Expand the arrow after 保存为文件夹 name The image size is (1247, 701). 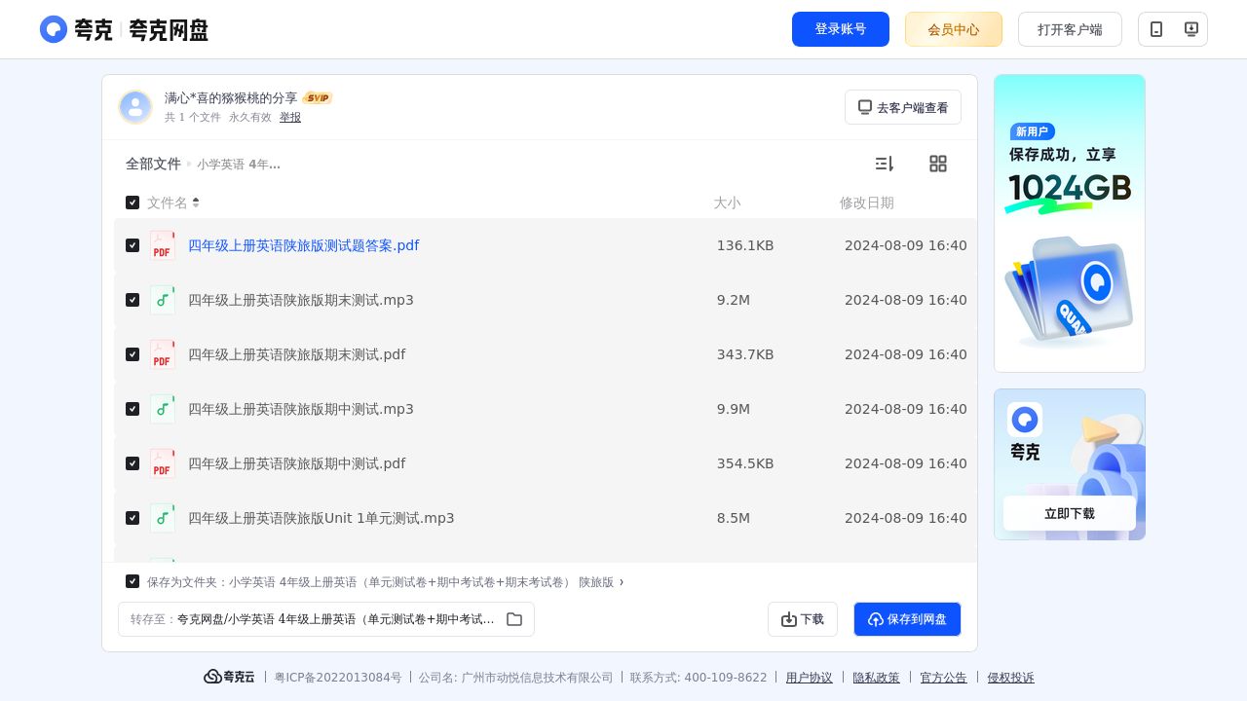[622, 582]
